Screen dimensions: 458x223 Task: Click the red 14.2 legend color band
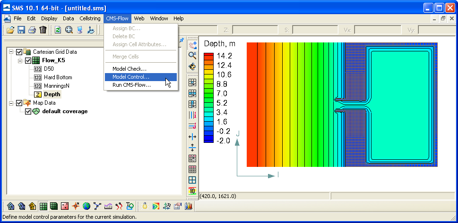pyautogui.click(x=208, y=55)
